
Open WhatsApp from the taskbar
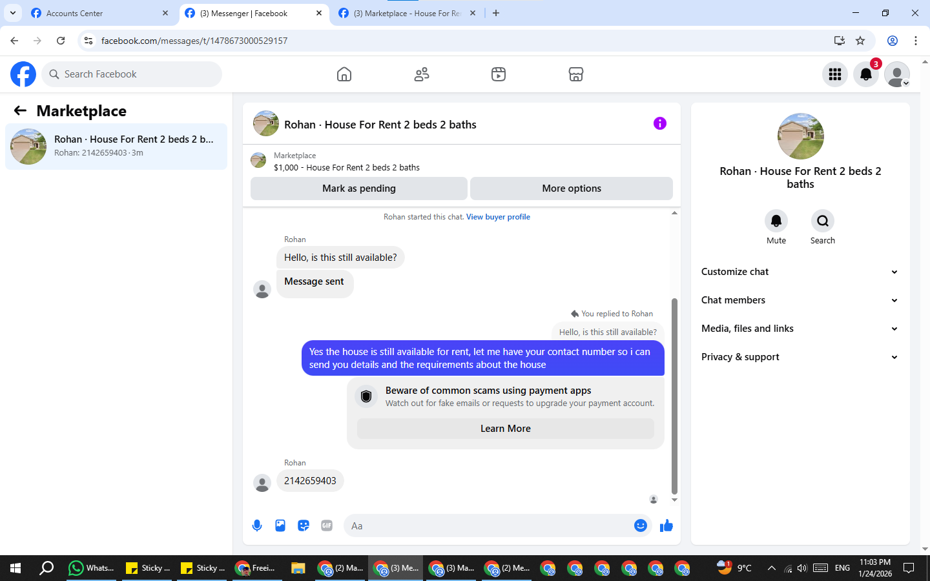tap(92, 568)
